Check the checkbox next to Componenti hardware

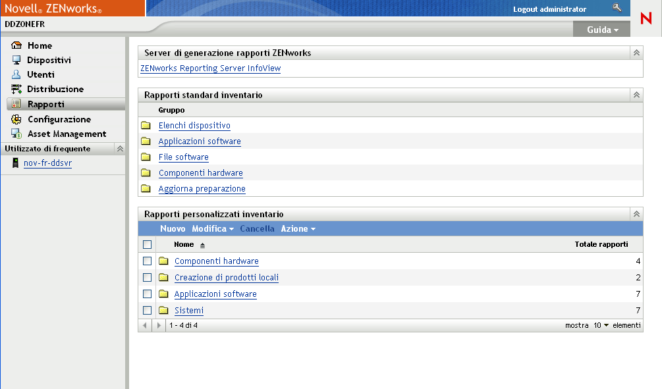click(x=148, y=261)
